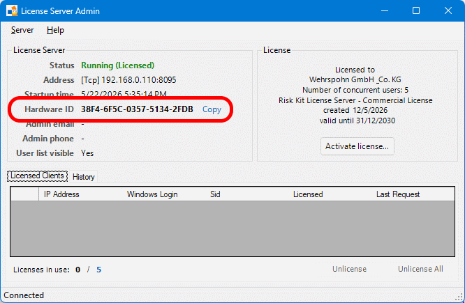Click the address [Tcp] 192.168.0.110:8095

pyautogui.click(x=128, y=80)
